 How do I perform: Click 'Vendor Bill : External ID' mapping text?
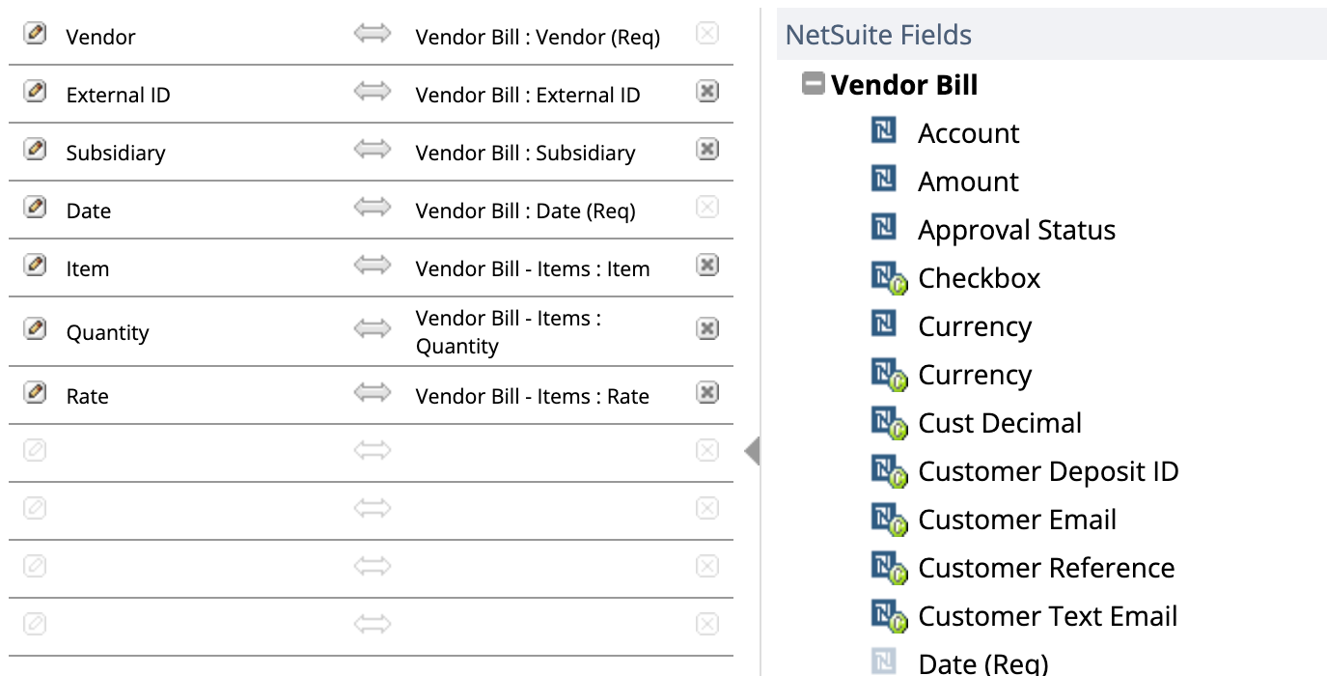(528, 95)
